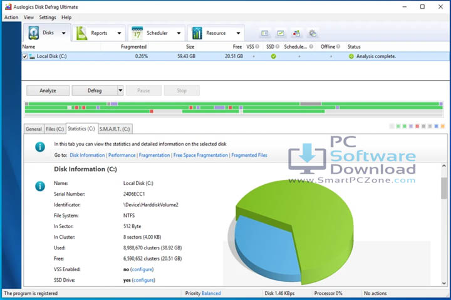Click the Local Disk (C:) drive icon
The height and width of the screenshot is (300, 451).
(x=32, y=56)
